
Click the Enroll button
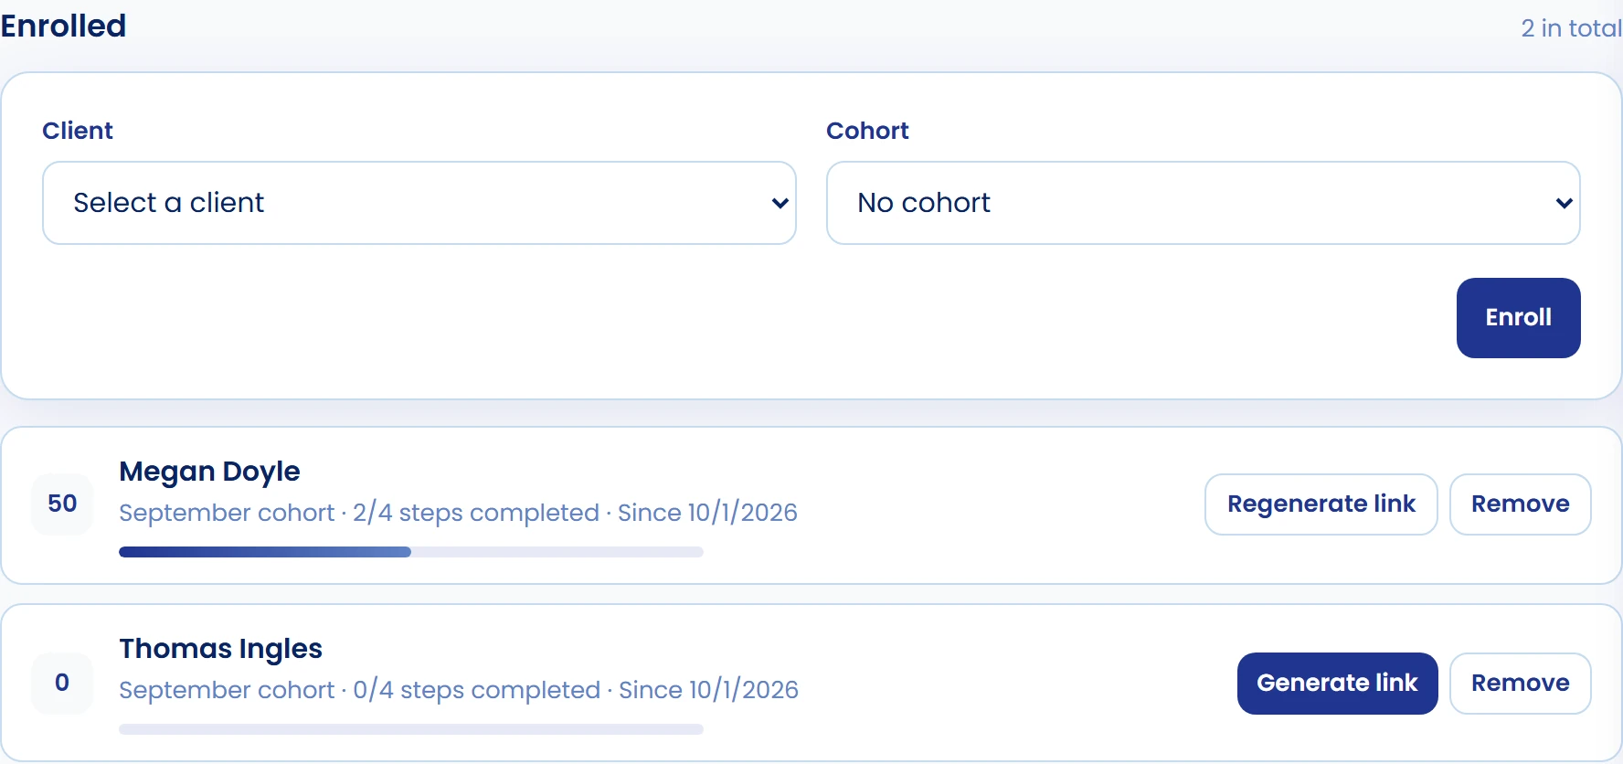pos(1518,318)
